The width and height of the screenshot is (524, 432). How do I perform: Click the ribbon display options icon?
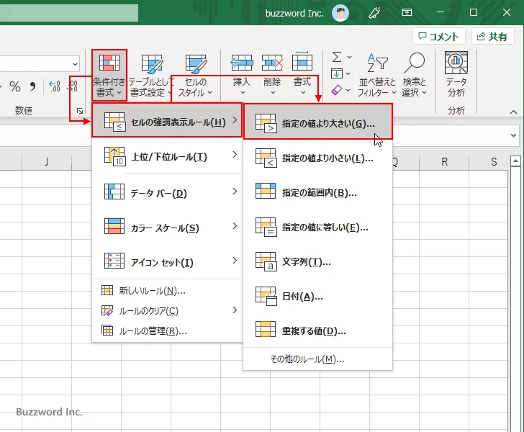[407, 13]
